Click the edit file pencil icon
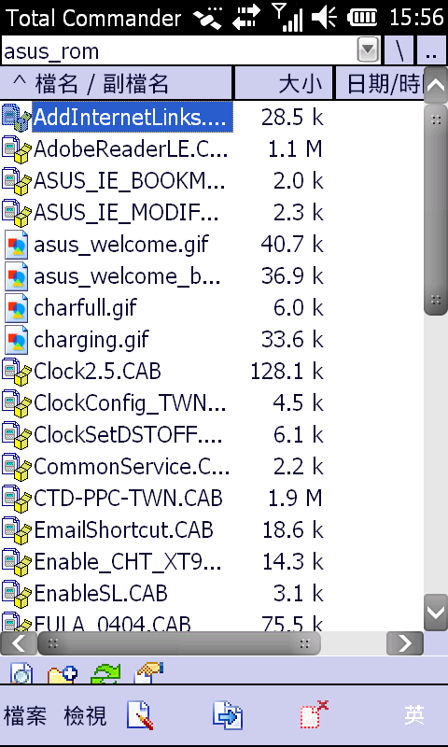This screenshot has width=448, height=747. (140, 715)
